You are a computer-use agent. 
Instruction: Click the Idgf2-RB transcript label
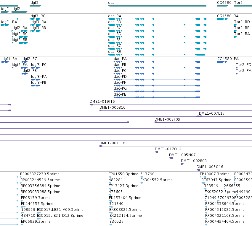pyautogui.click(x=20, y=40)
